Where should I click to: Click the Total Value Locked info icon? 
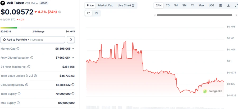[x=35, y=76]
